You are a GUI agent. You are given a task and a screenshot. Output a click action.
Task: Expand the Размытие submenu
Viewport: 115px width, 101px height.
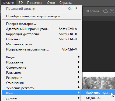click(x=41, y=73)
